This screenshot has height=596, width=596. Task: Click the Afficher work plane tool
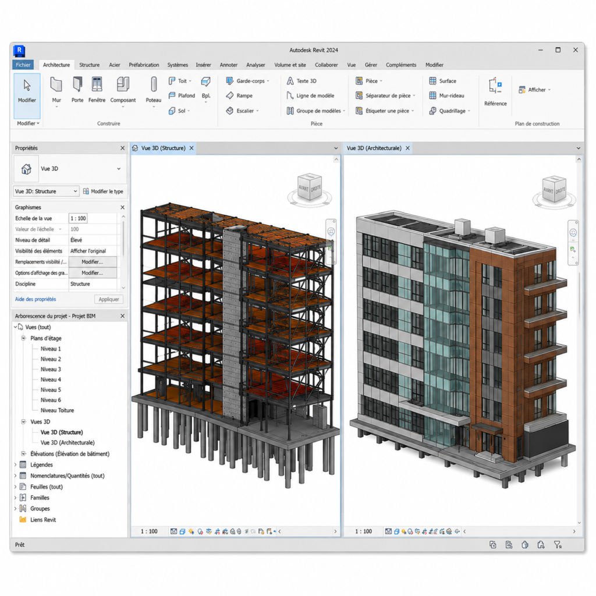pyautogui.click(x=534, y=90)
